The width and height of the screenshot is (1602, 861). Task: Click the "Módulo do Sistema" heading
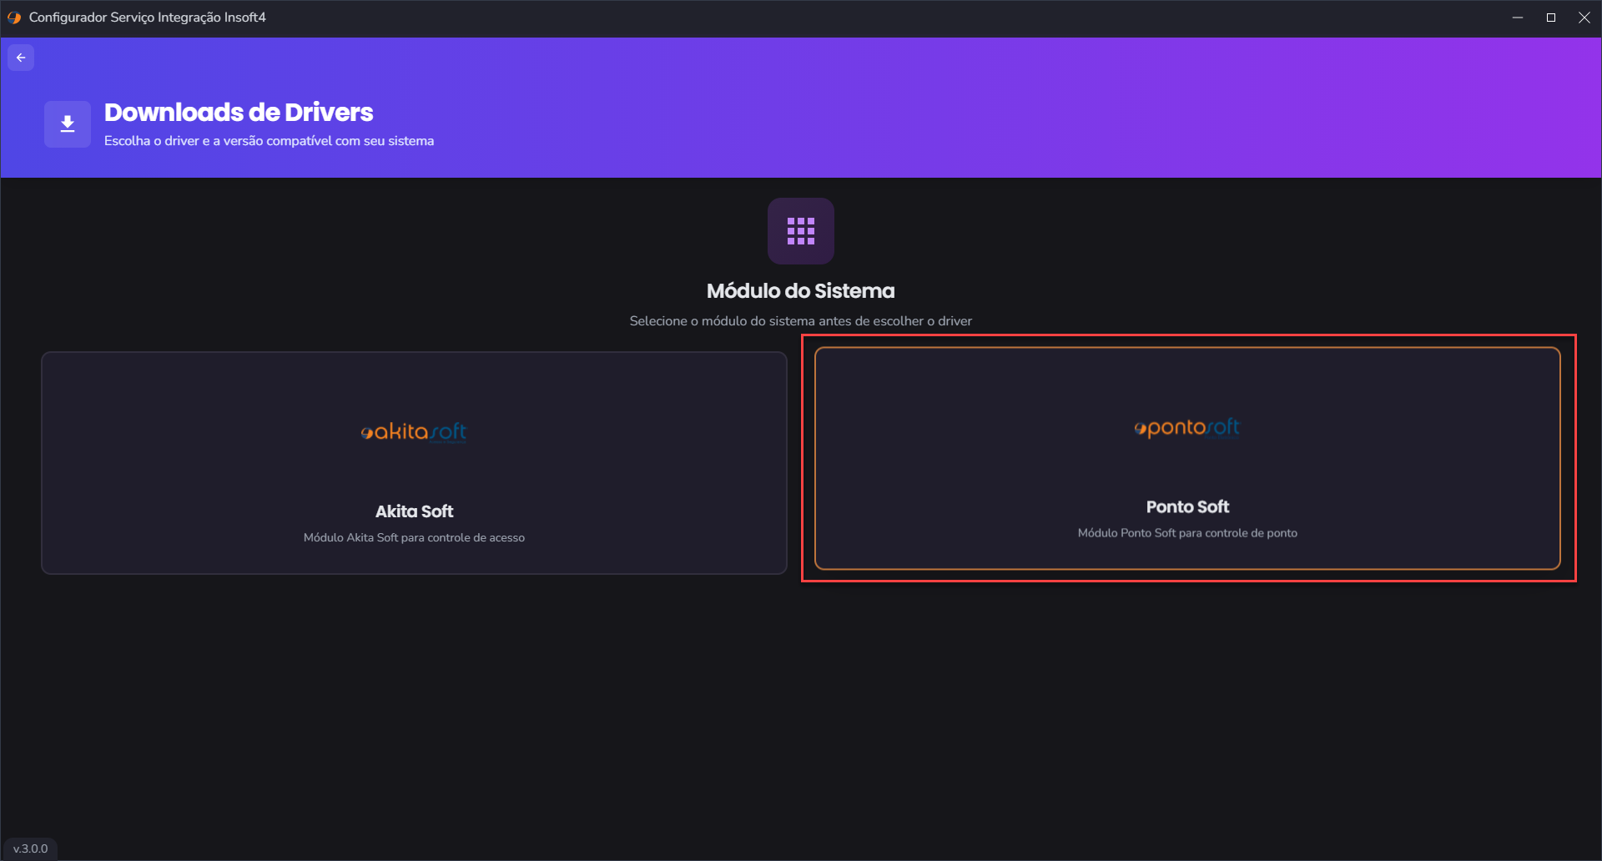[x=800, y=291]
